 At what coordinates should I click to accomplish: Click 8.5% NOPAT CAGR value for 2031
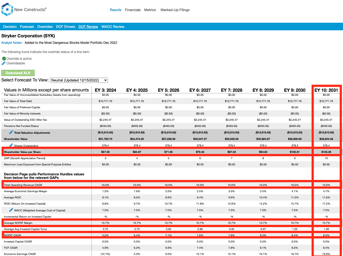pyautogui.click(x=326, y=235)
